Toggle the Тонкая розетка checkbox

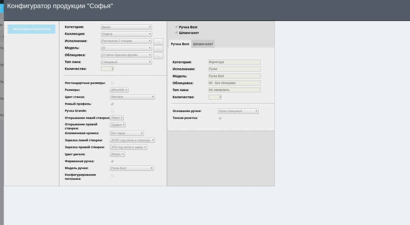[x=220, y=118]
